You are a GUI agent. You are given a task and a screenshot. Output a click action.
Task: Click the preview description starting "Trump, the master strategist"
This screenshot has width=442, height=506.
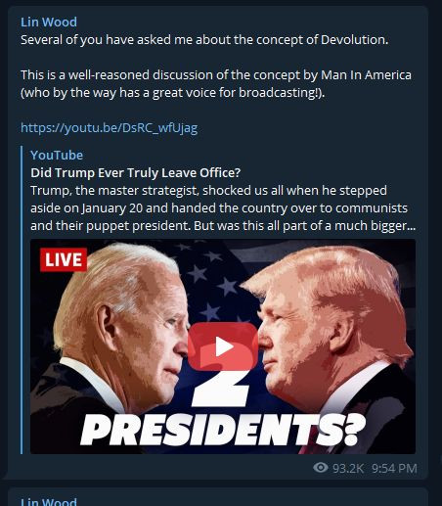coord(223,208)
